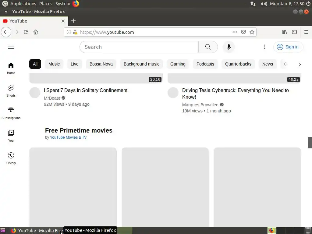Click Sign in button
The height and width of the screenshot is (234, 312).
[288, 47]
